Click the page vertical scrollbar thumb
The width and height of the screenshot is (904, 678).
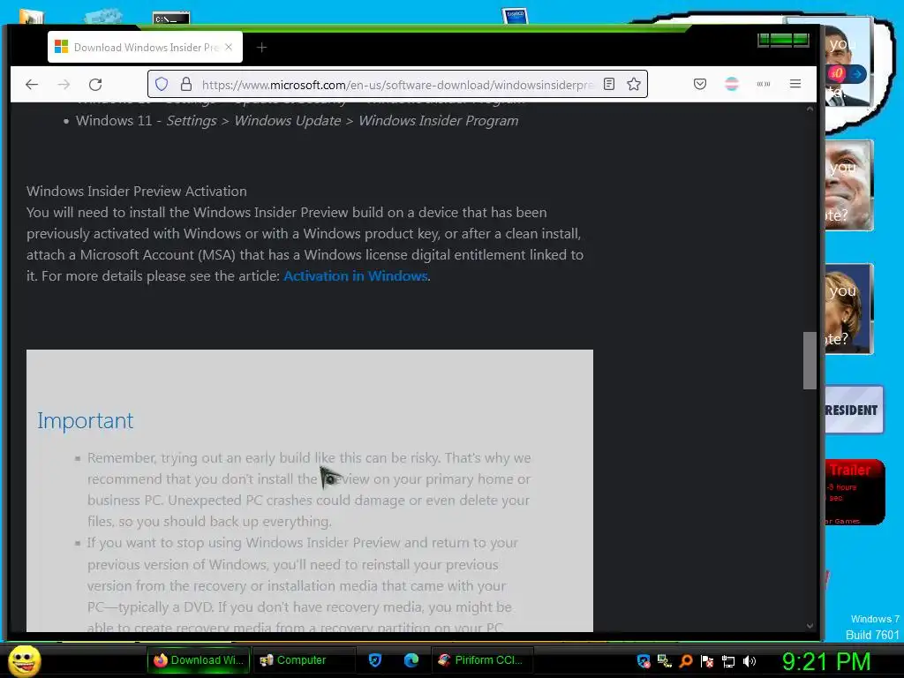click(810, 360)
